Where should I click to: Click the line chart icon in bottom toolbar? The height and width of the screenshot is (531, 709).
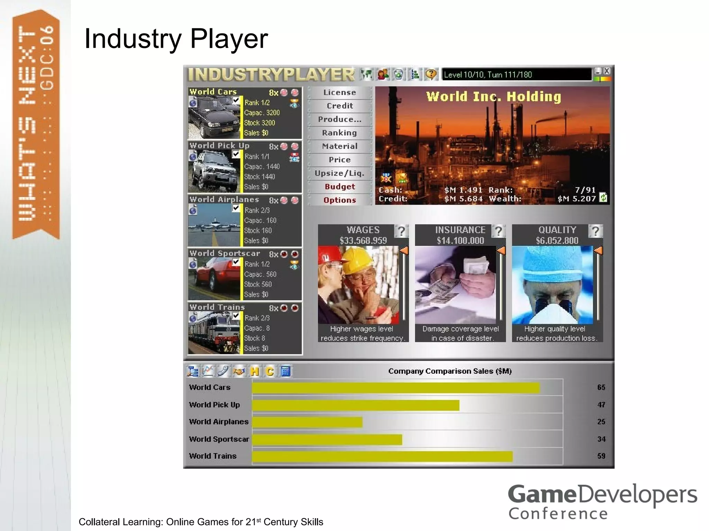(x=208, y=371)
